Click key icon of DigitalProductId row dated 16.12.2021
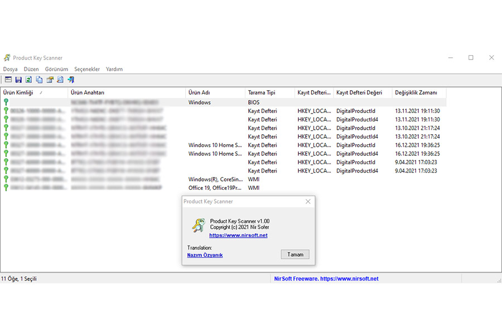The image size is (502, 334). pos(6,145)
